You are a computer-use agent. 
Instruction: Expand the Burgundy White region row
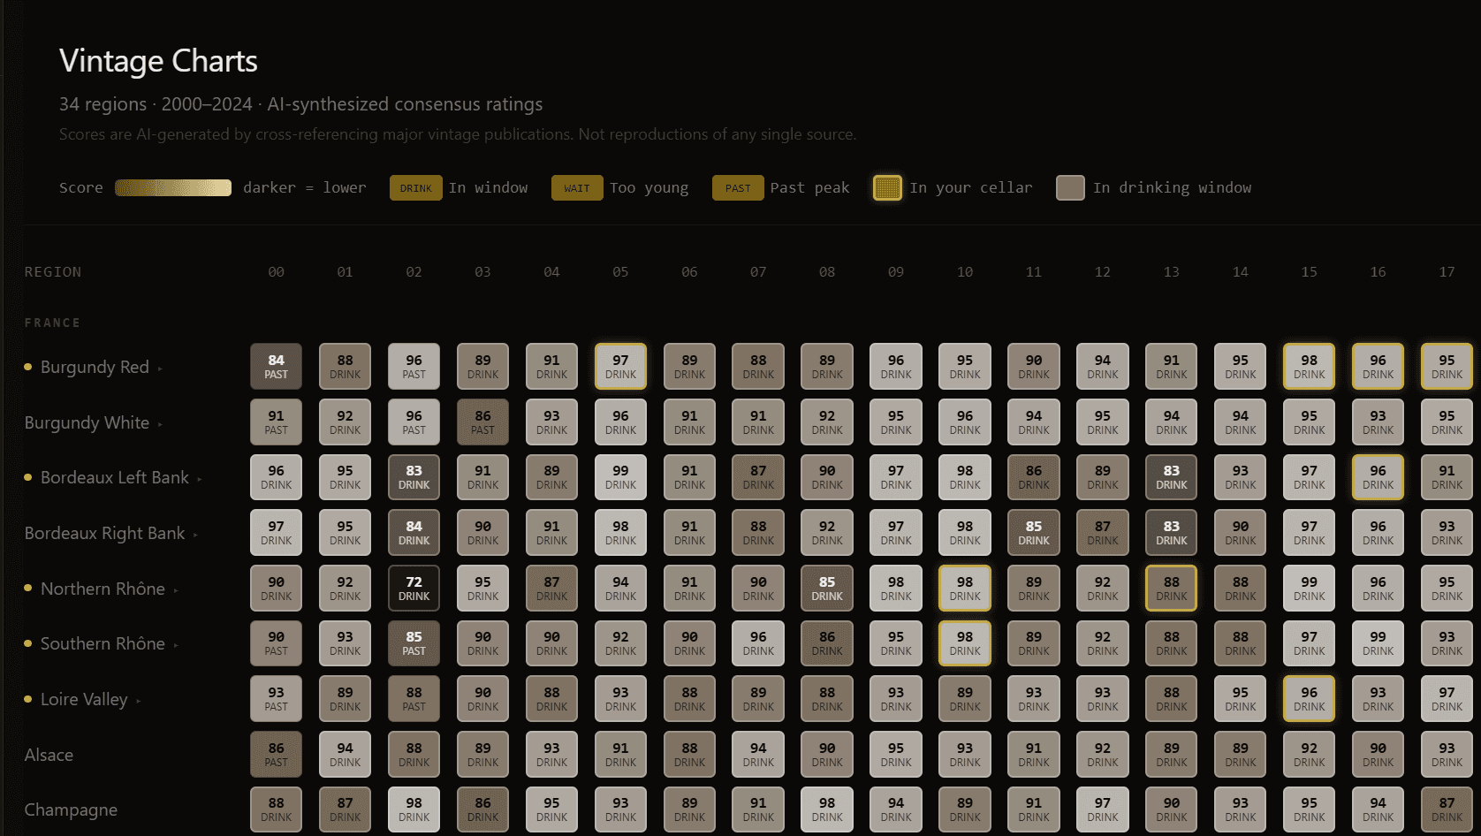[159, 424]
